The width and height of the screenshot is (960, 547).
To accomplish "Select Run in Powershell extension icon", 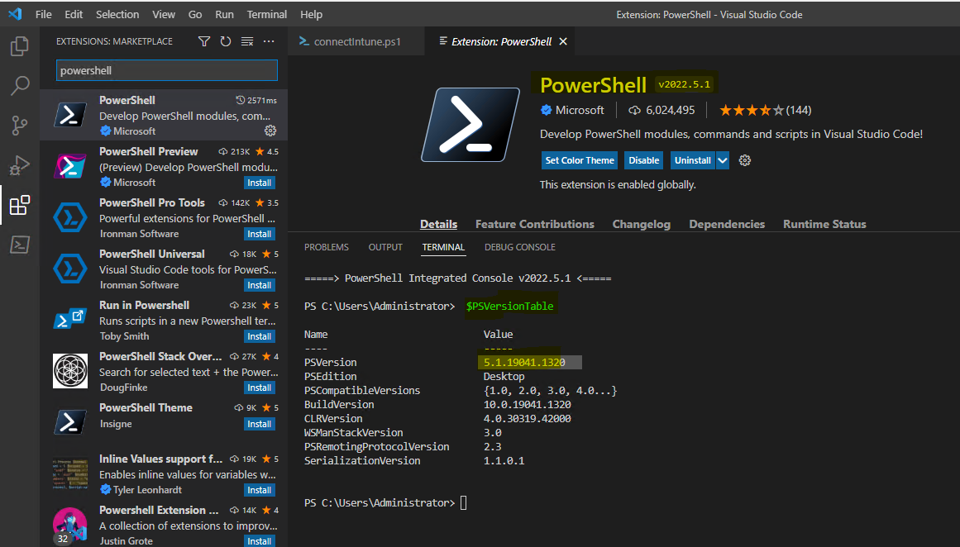I will 69,320.
